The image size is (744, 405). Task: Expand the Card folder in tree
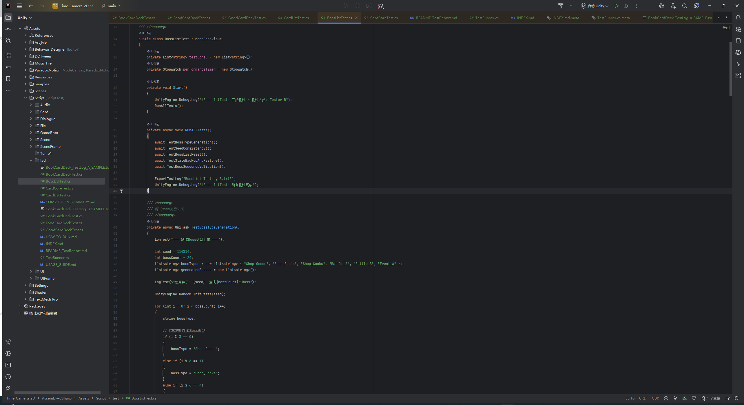pos(31,112)
